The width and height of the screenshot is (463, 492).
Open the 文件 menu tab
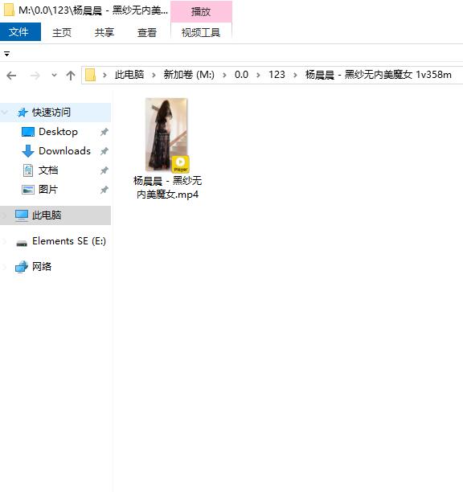click(20, 31)
